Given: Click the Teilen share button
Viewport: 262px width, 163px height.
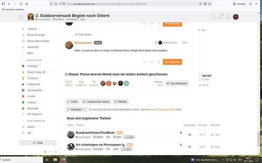Looking at the screenshot, I should tap(72, 102).
